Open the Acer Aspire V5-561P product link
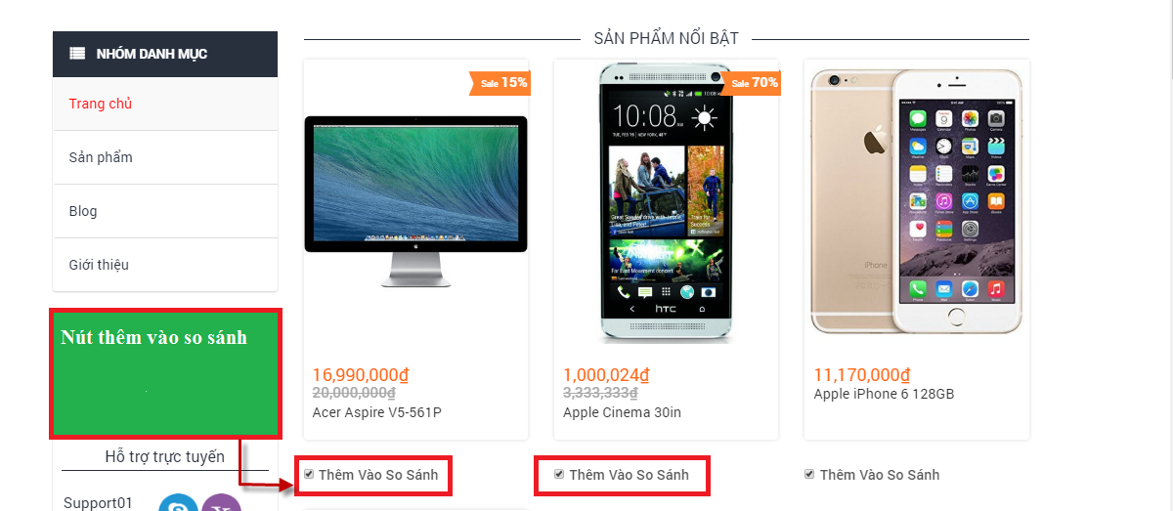The image size is (1173, 511). [376, 412]
